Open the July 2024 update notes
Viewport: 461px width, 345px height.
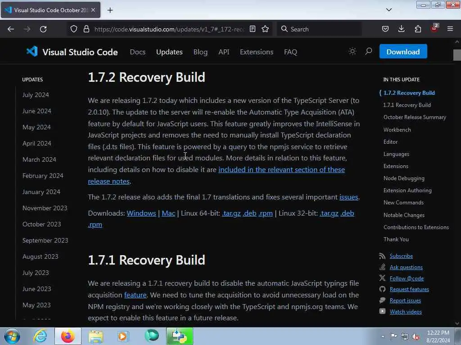36,95
